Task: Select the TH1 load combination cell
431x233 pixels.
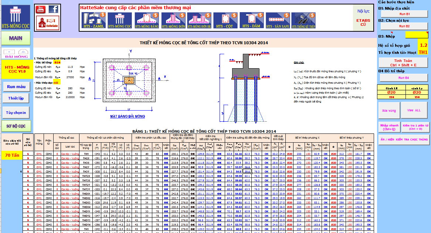Action: coord(423,52)
